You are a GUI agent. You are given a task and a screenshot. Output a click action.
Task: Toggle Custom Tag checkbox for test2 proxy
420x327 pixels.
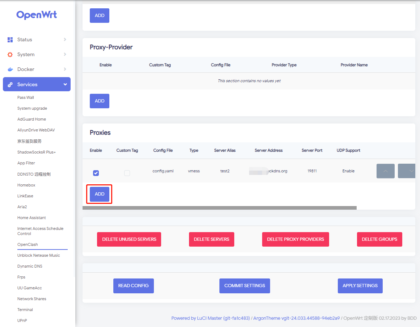pyautogui.click(x=127, y=173)
